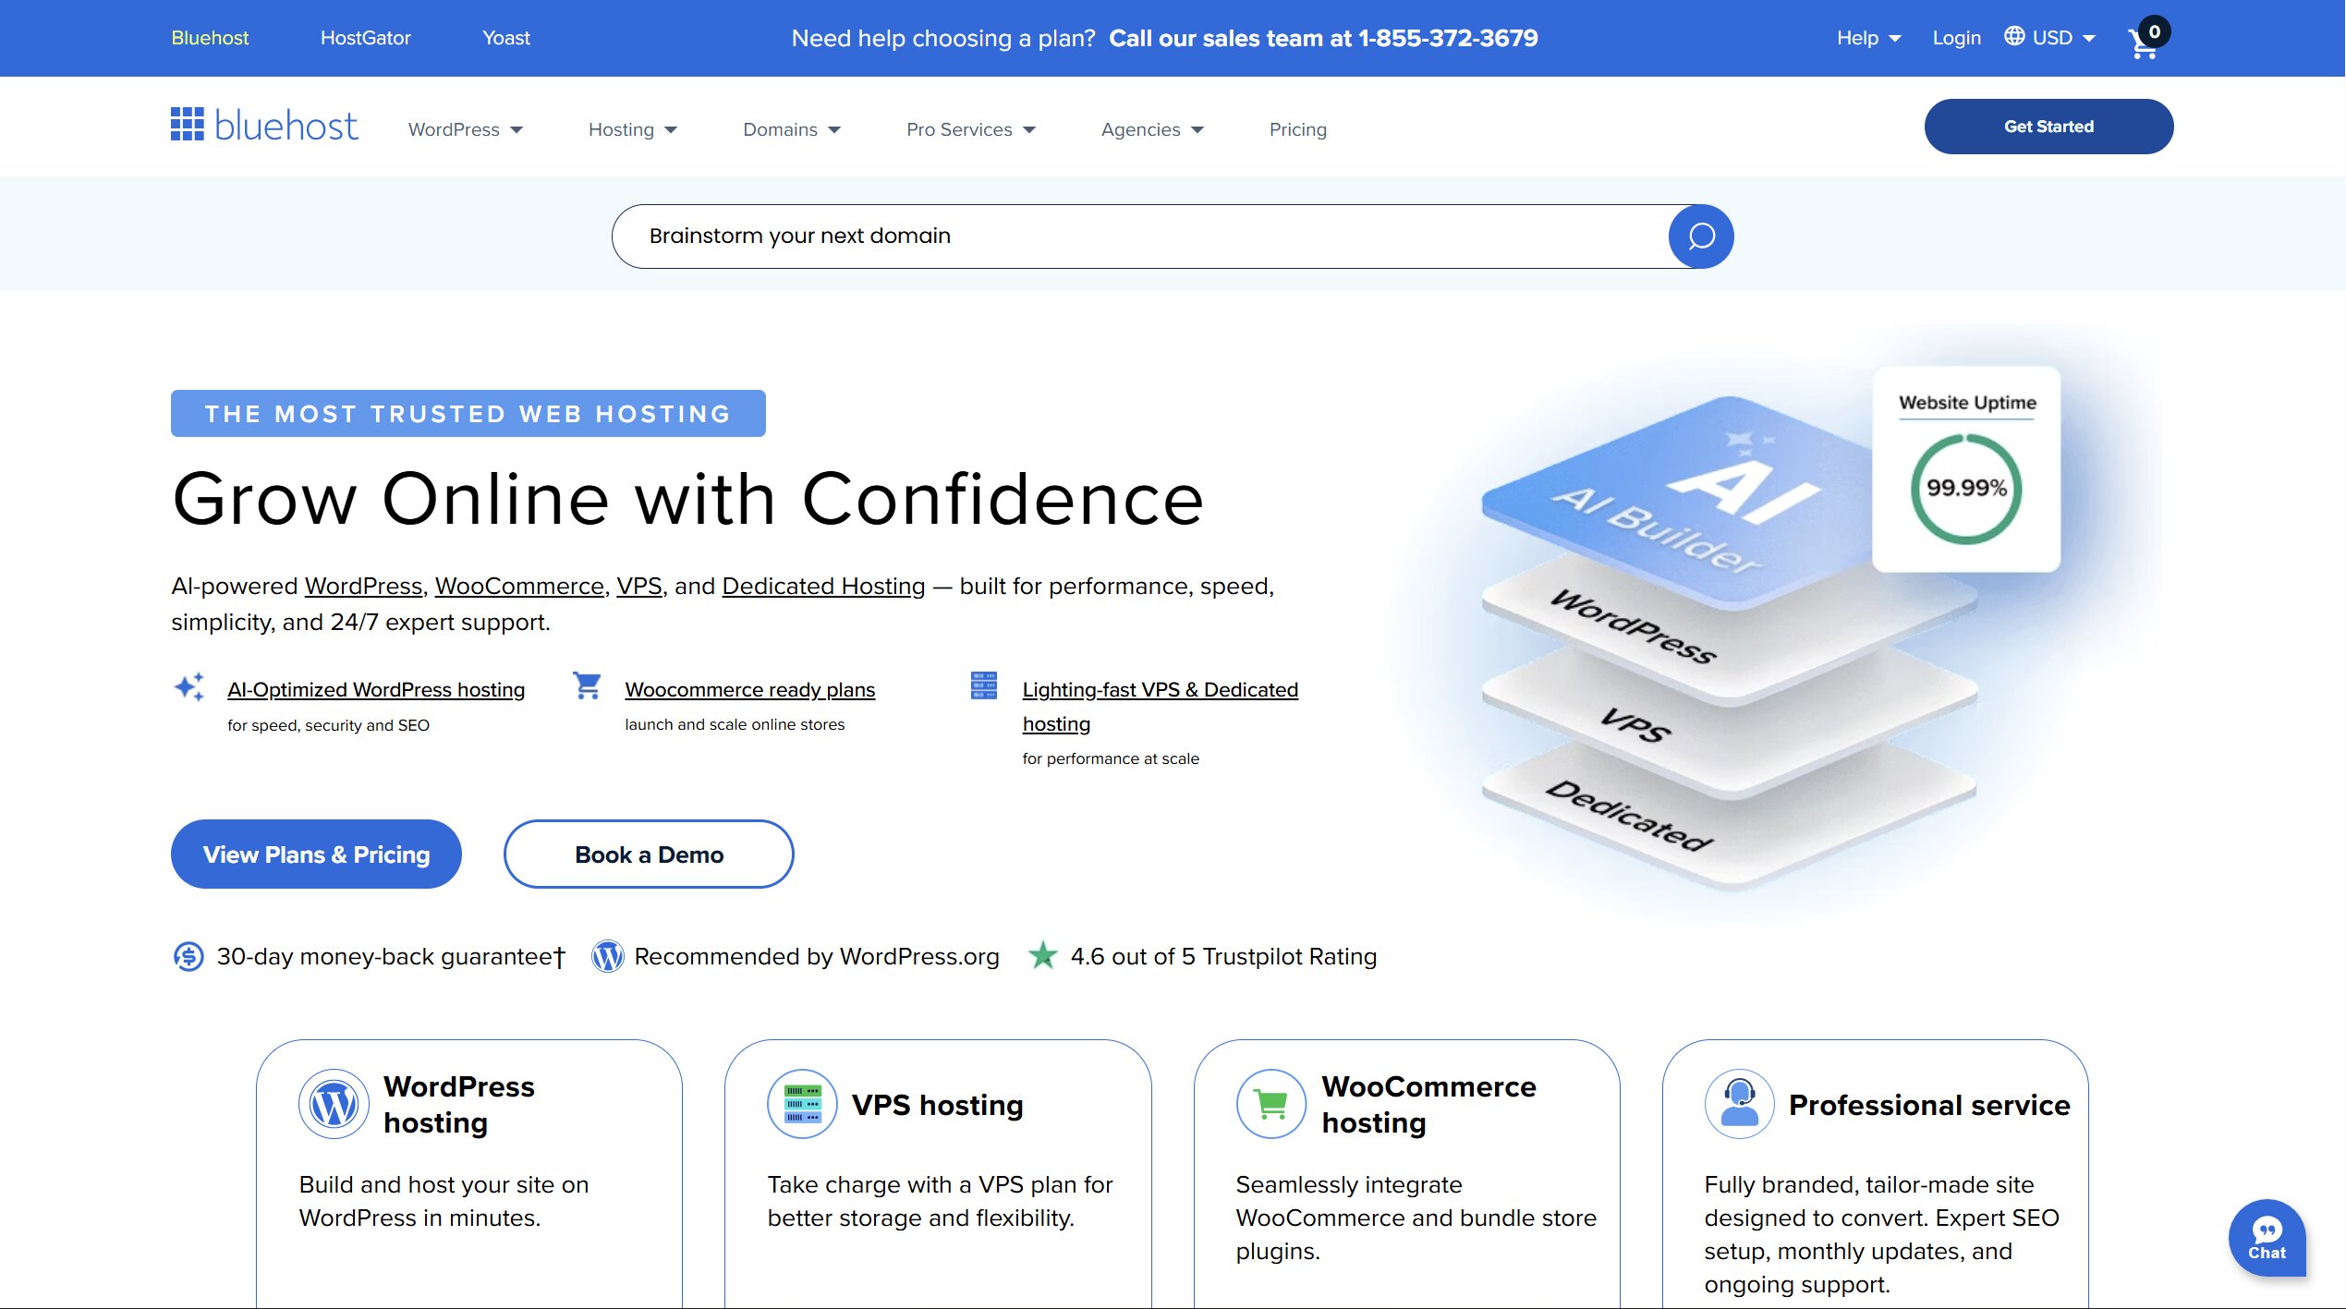
Task: Click View Plans & Pricing
Action: [x=316, y=854]
